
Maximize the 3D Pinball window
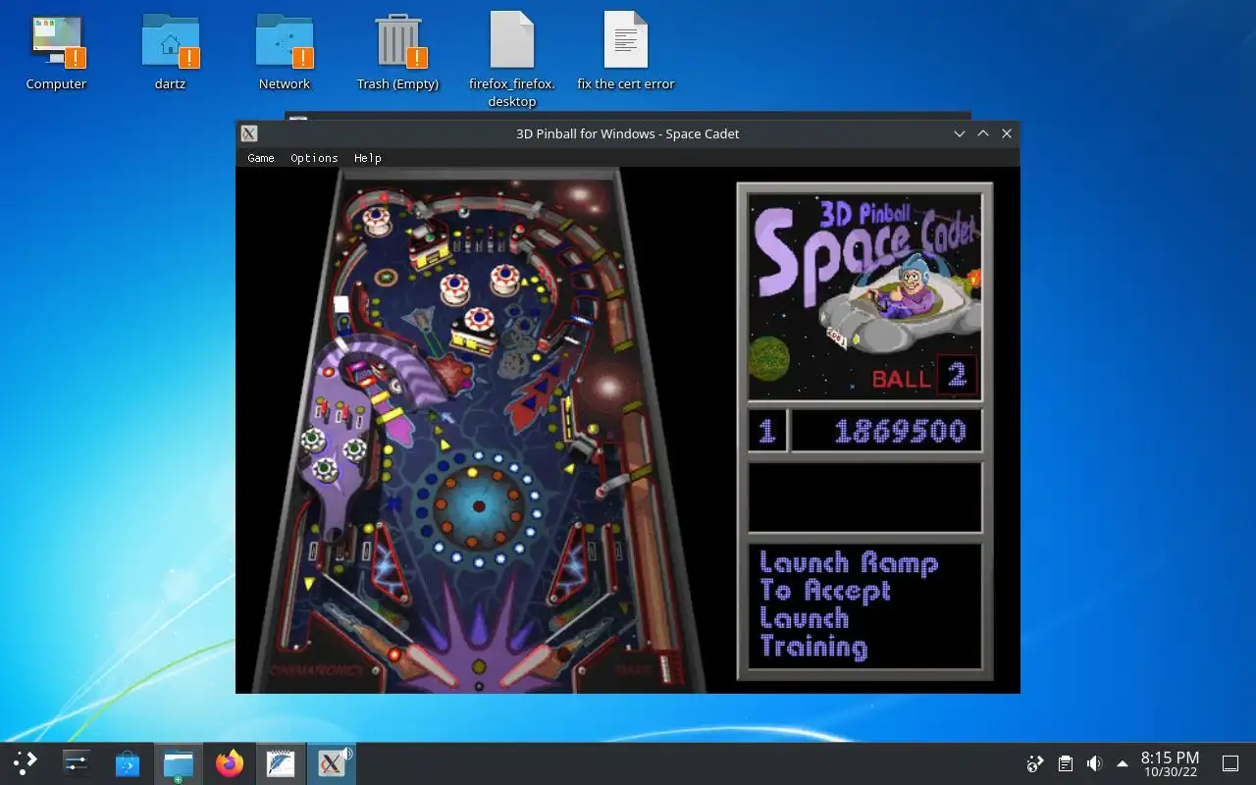tap(983, 133)
